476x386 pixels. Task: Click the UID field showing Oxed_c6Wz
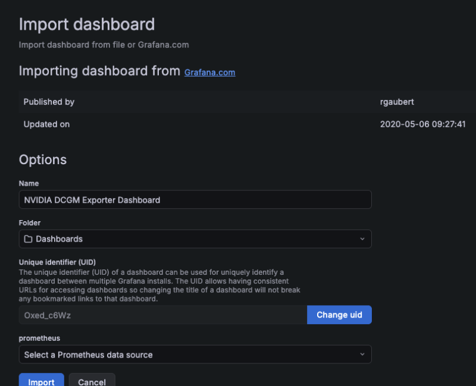(x=163, y=315)
